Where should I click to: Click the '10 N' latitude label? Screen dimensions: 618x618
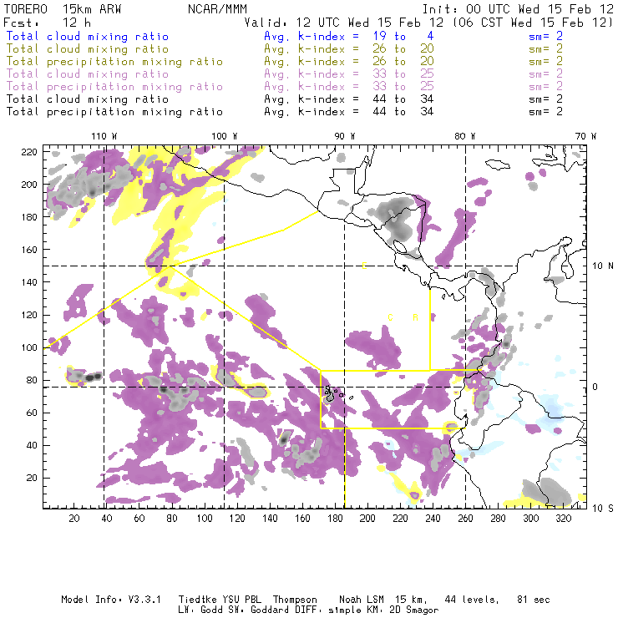(x=603, y=266)
